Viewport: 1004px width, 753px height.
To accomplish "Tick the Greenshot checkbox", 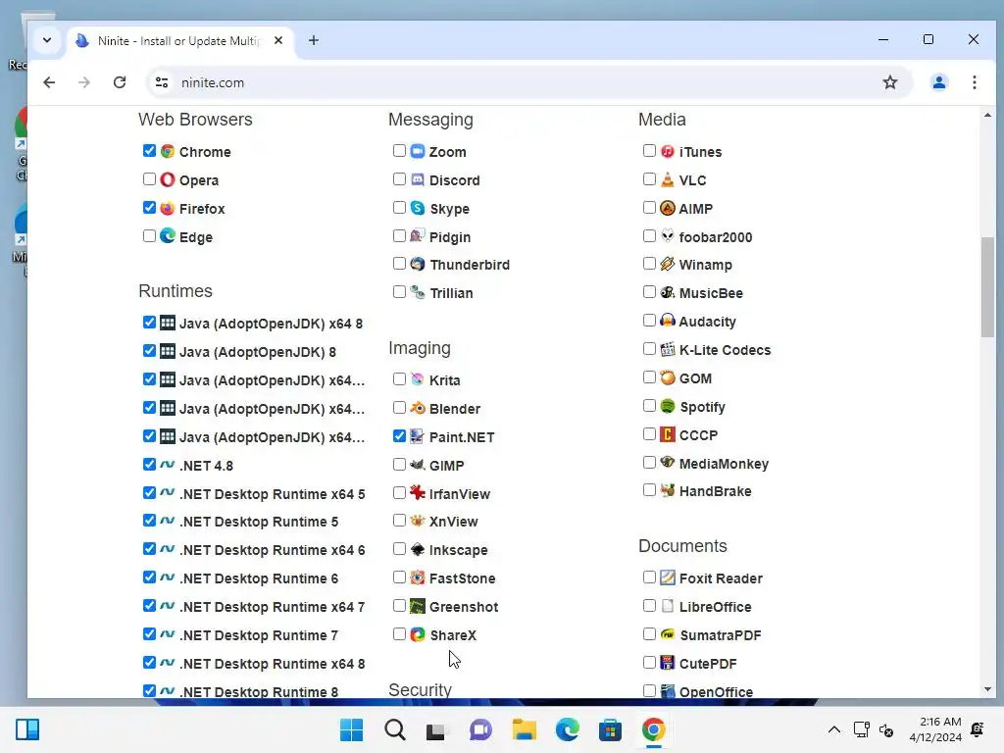I will [x=399, y=605].
